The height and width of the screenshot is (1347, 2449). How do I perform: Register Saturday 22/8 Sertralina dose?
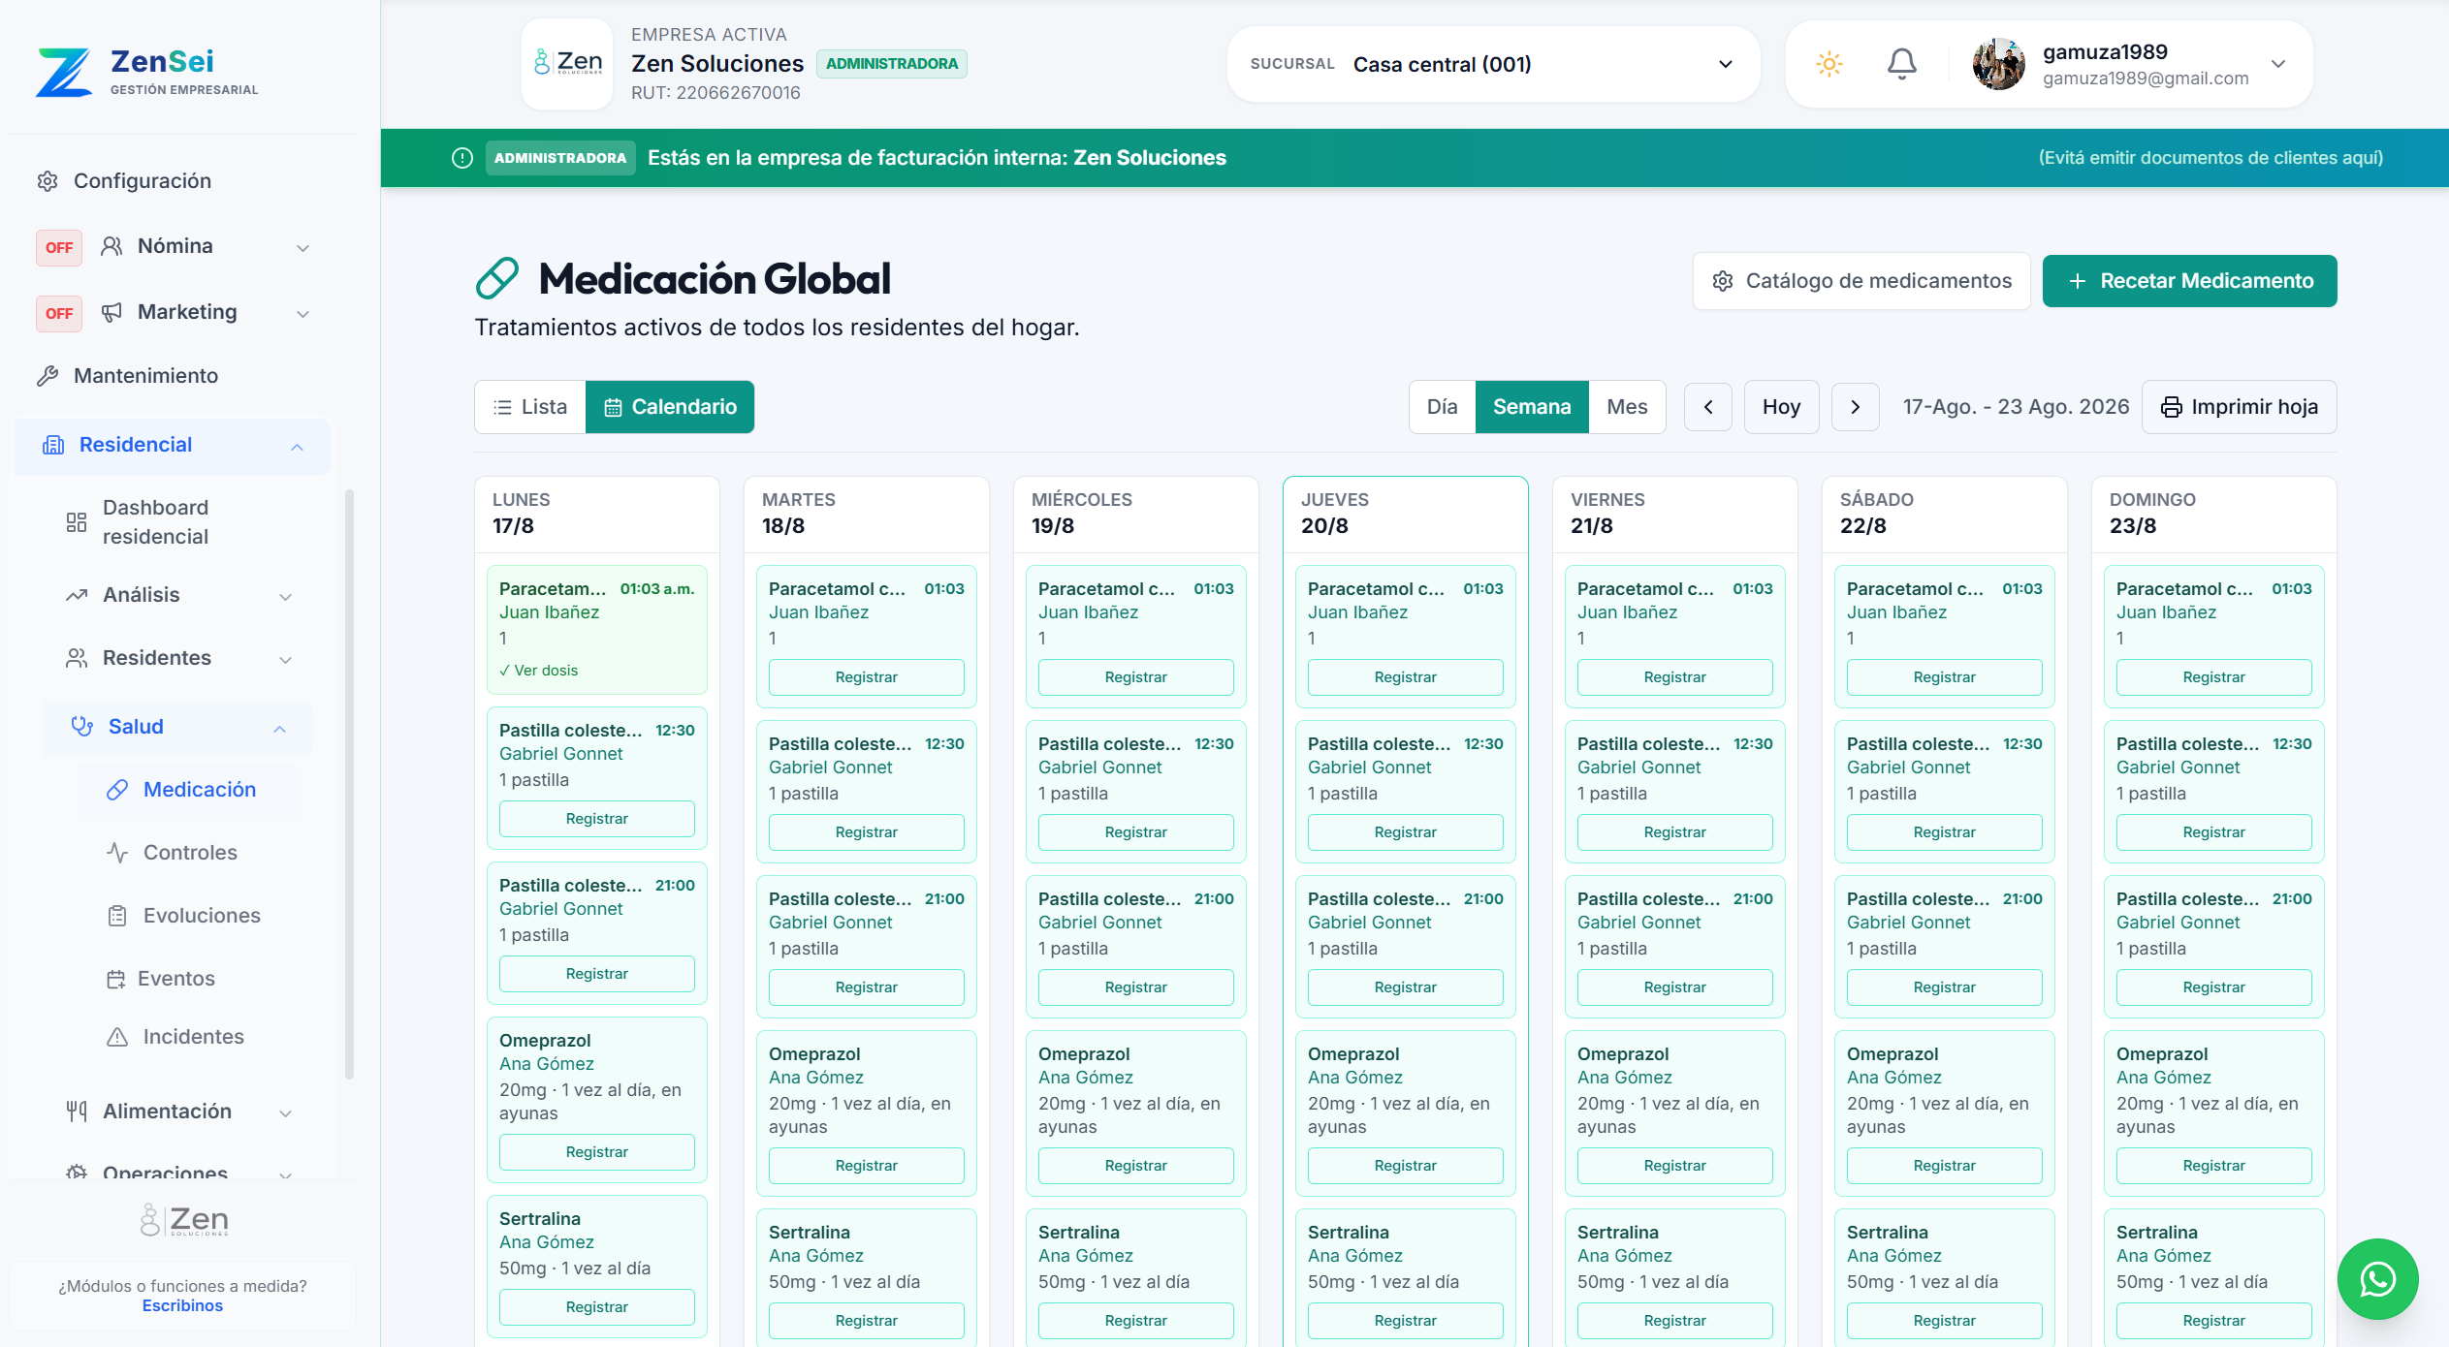pos(1945,1321)
